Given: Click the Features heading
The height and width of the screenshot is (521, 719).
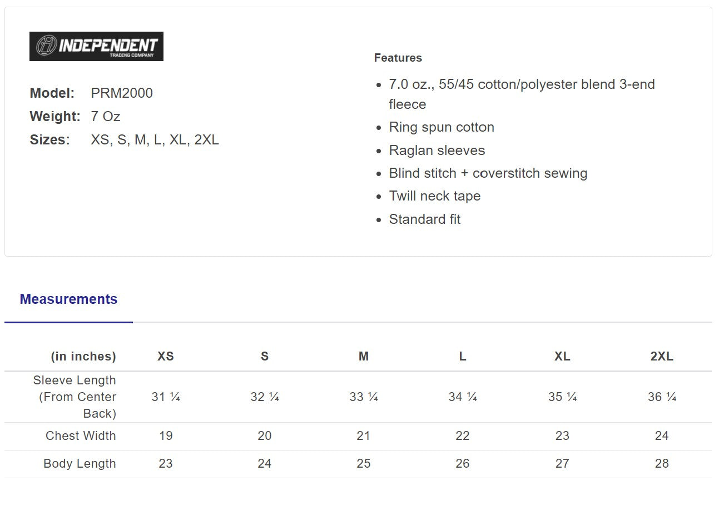Looking at the screenshot, I should [398, 58].
